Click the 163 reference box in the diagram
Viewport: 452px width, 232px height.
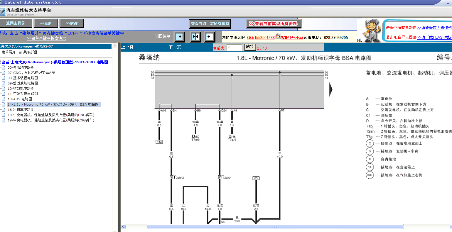click(159, 142)
